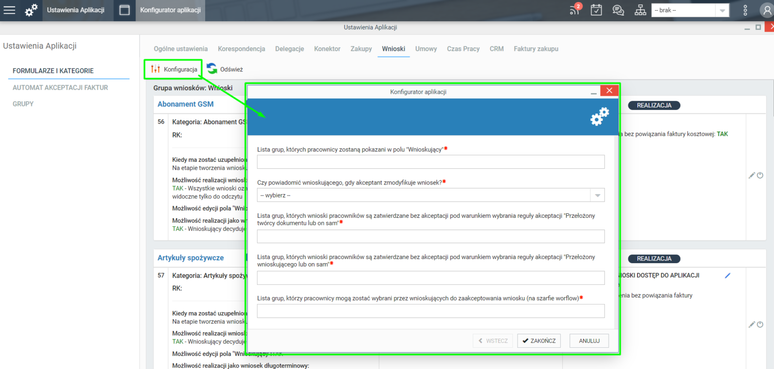Open the Czas Pracy tab

click(463, 49)
